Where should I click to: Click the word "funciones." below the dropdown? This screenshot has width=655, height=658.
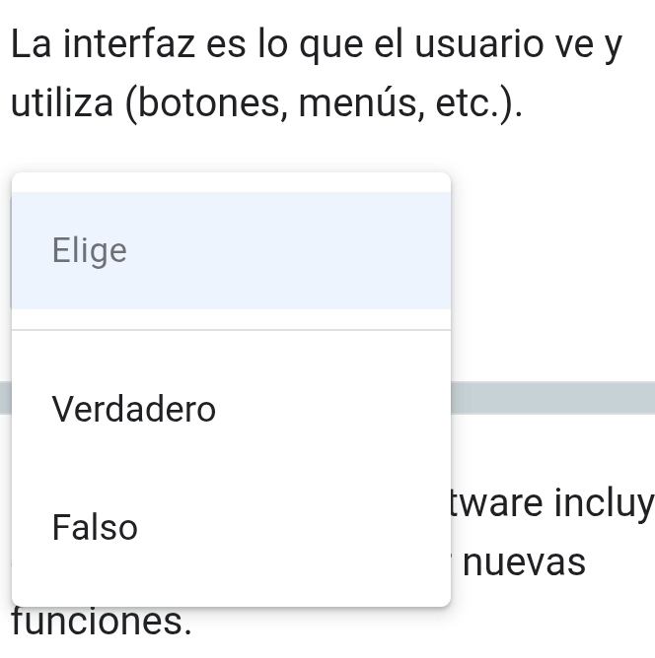click(99, 623)
